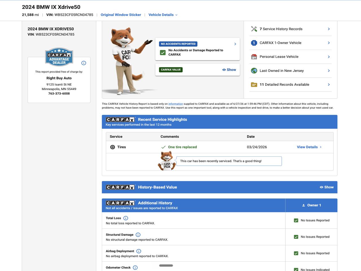Click the dealer phone number 763-373-6008

(59, 93)
